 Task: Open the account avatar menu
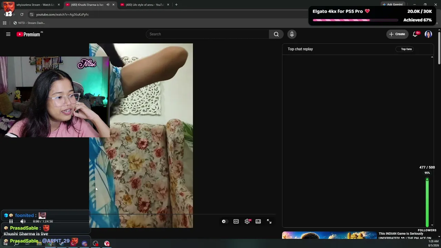tap(428, 34)
